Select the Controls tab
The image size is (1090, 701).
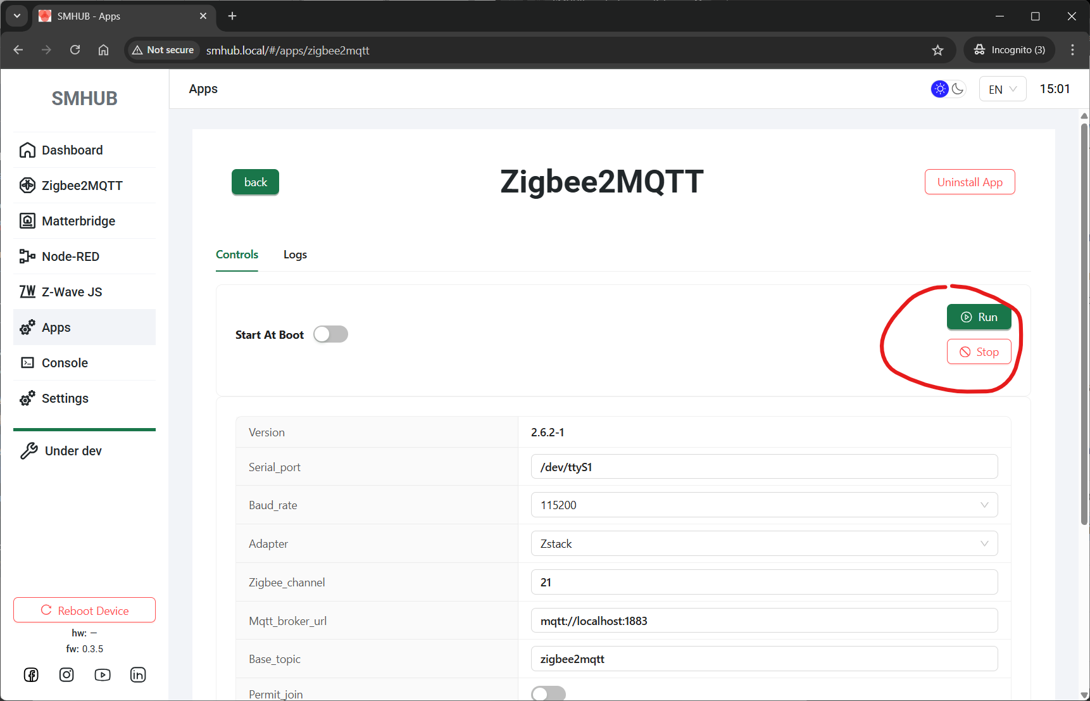pyautogui.click(x=237, y=255)
